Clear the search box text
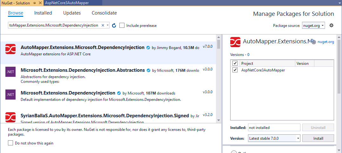The width and height of the screenshot is (342, 153). point(103,25)
